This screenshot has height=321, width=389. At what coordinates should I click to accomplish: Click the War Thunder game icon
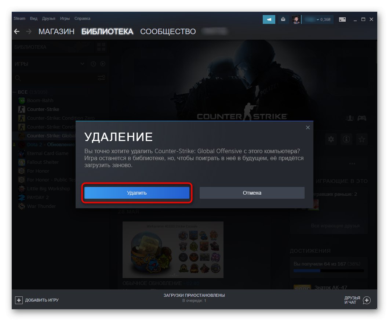point(22,206)
